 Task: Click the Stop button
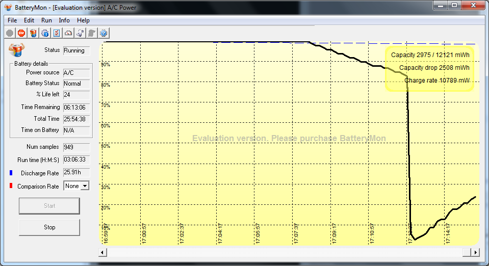[49, 227]
